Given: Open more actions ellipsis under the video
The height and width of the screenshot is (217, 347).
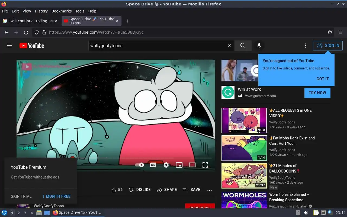Looking at the screenshot, I should point(210,190).
